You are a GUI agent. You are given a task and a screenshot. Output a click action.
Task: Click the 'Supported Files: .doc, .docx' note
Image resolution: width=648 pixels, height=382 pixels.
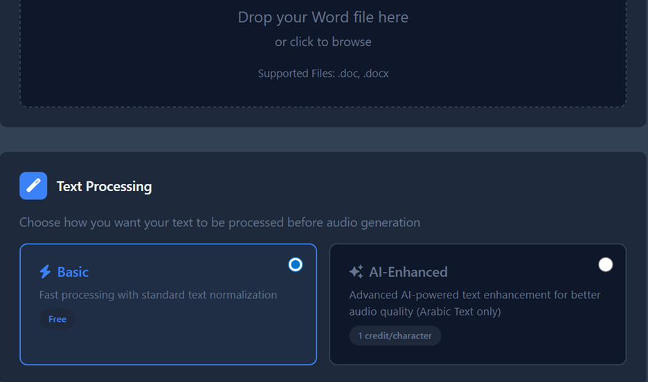point(323,73)
